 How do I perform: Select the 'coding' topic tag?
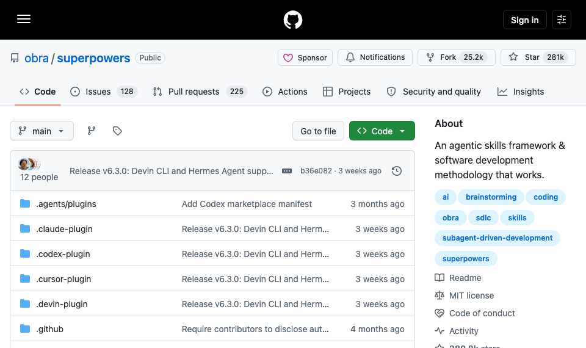tap(546, 197)
